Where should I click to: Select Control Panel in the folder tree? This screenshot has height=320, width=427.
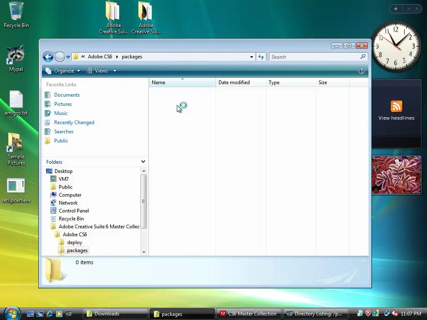coord(73,210)
